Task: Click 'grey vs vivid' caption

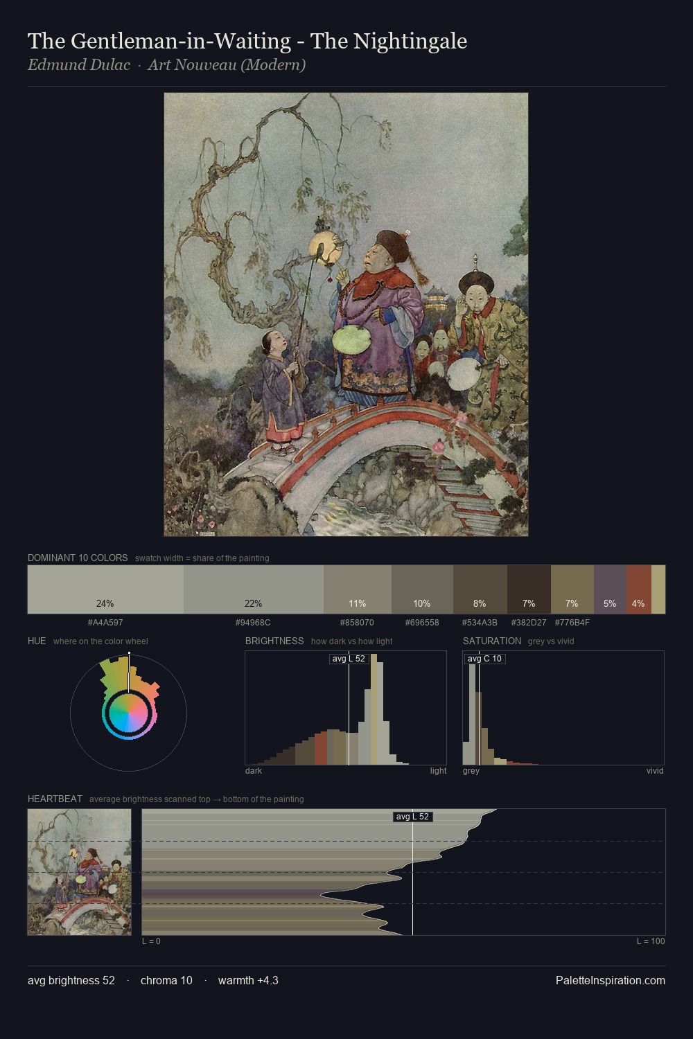Action: tap(551, 641)
